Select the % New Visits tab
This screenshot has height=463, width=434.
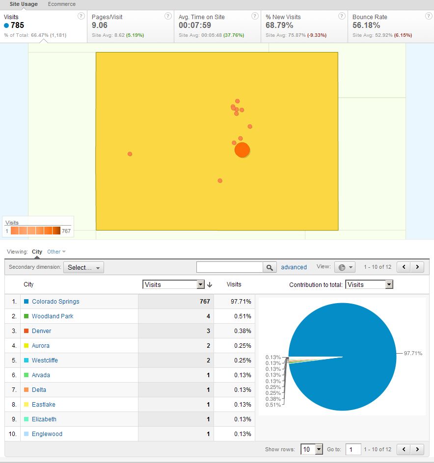pyautogui.click(x=304, y=26)
